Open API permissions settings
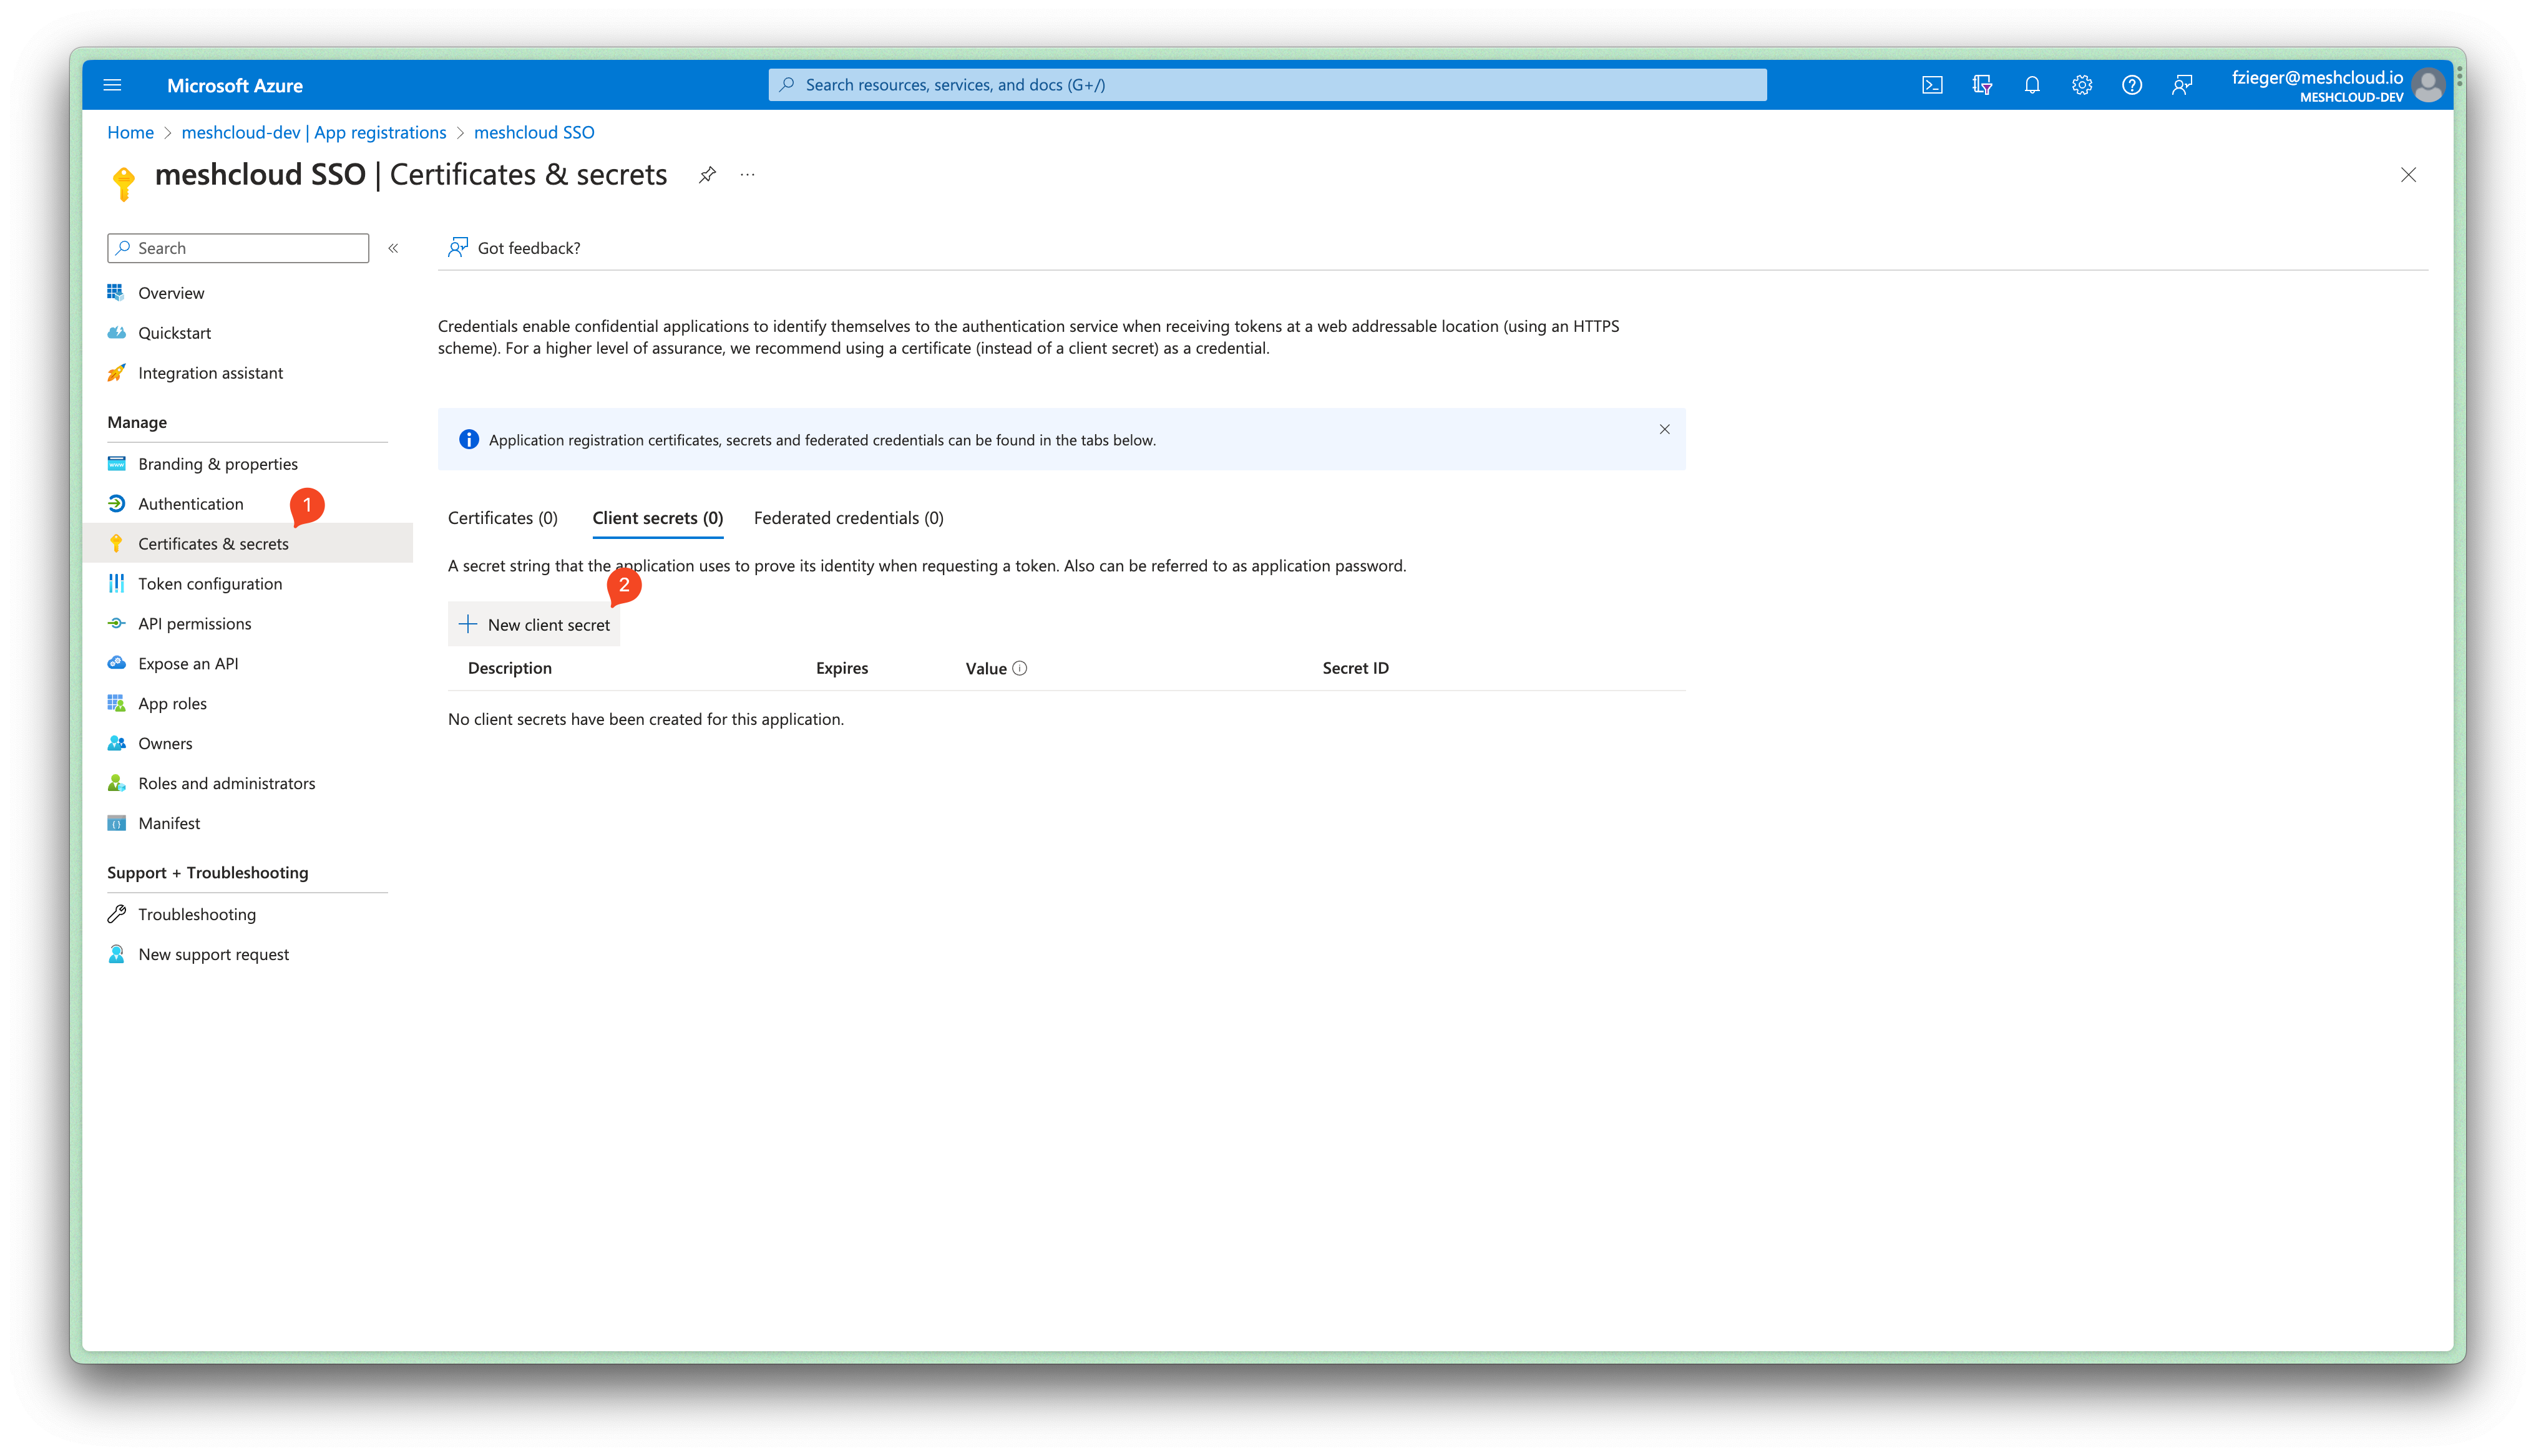The image size is (2536, 1456). (195, 623)
